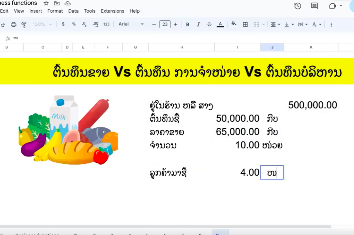Format as currency with dollar icon
Viewport: 354px width, 235px height.
coord(63,24)
